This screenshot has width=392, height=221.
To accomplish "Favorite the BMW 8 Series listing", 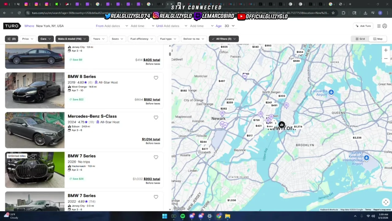I will coord(156,78).
